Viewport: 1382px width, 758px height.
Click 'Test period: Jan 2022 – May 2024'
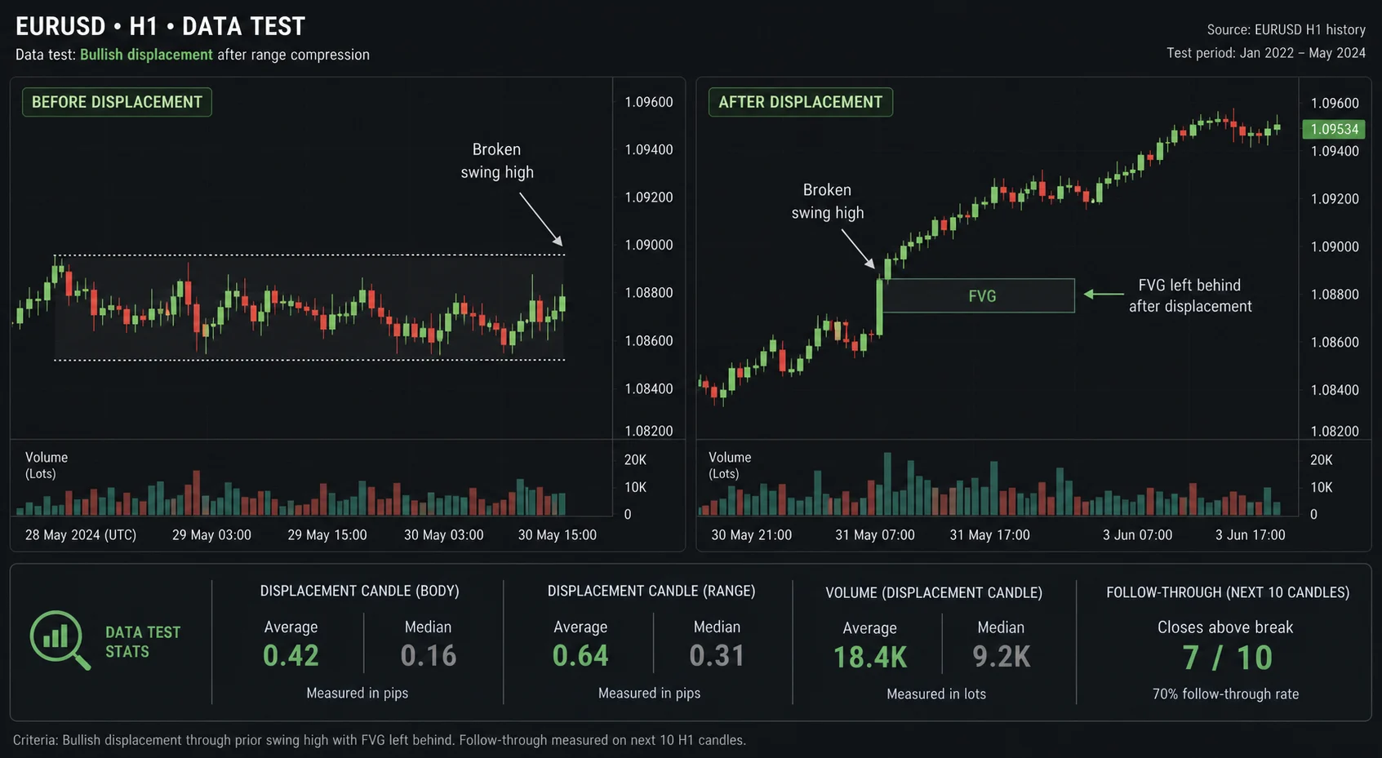coord(1266,53)
